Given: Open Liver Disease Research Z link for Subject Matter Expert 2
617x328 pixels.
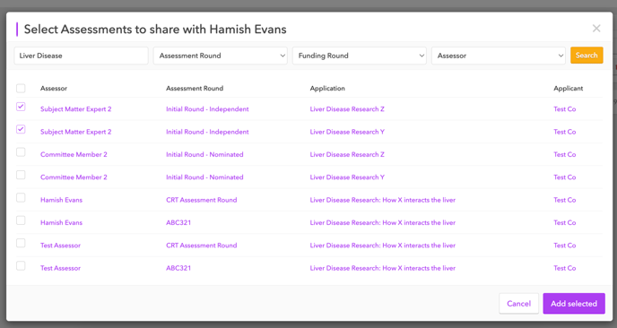Looking at the screenshot, I should pos(347,109).
